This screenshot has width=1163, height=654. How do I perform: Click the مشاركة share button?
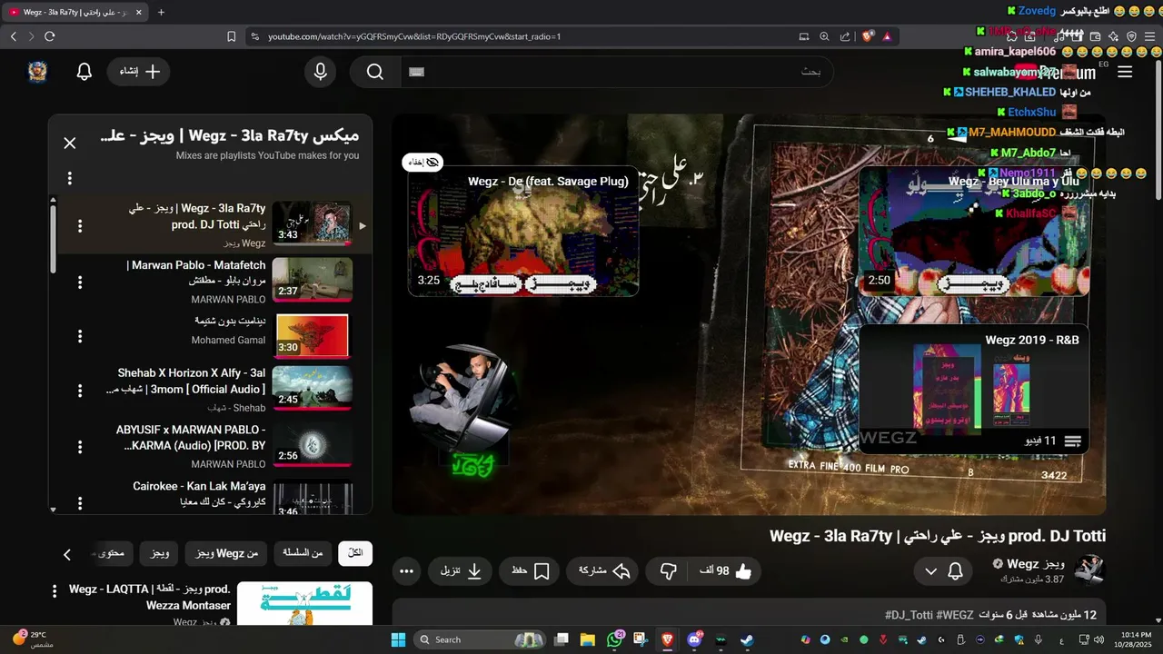604,571
